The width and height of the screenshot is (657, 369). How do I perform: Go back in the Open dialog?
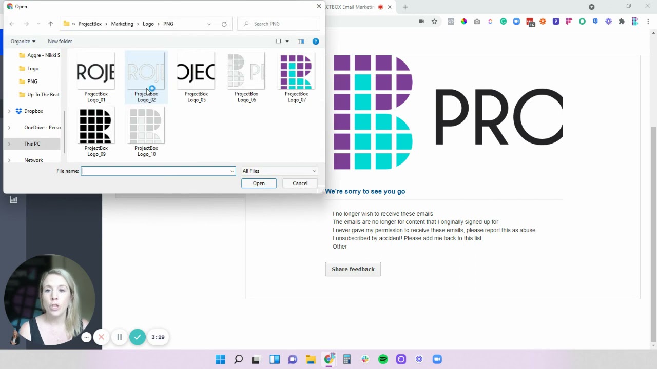click(12, 24)
